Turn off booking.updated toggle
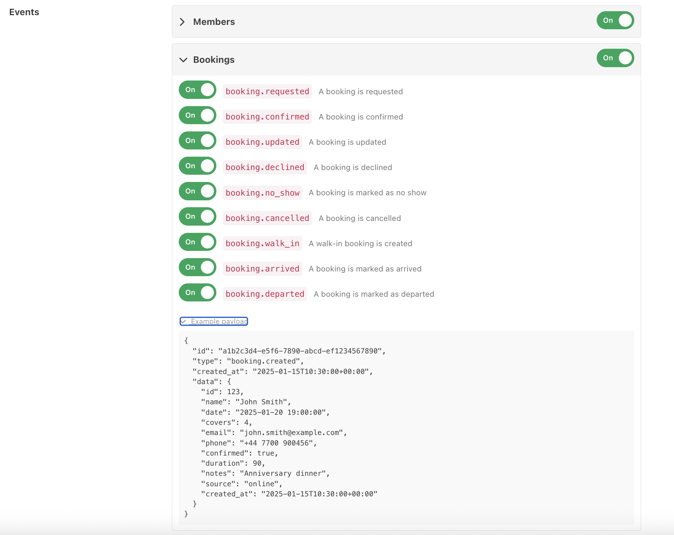Screen dimensions: 674x535 (x=198, y=140)
